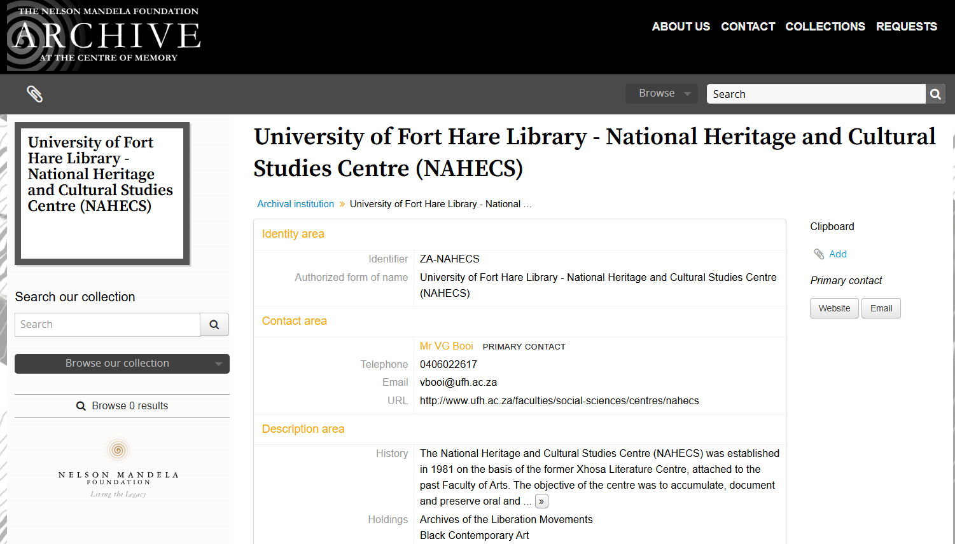
Task: Open the CONTACT menu item
Action: click(748, 27)
